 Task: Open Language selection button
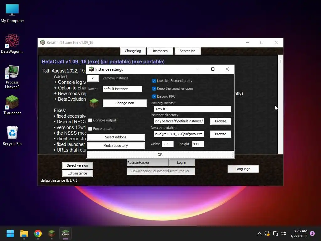(x=243, y=169)
